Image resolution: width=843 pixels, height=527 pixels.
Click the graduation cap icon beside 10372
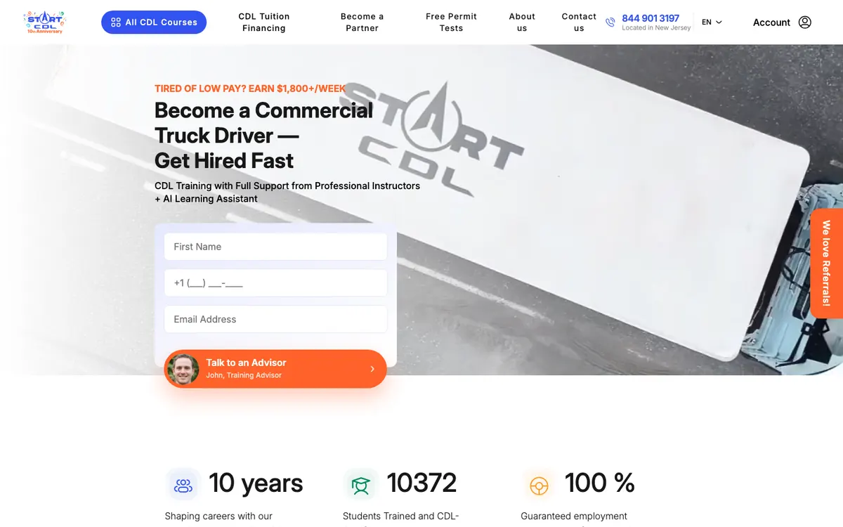pyautogui.click(x=361, y=485)
